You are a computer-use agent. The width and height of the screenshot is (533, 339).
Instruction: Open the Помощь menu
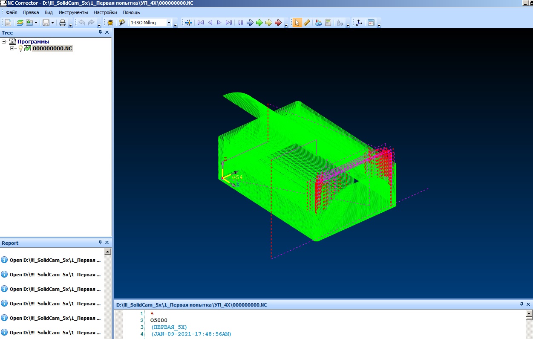click(x=131, y=12)
